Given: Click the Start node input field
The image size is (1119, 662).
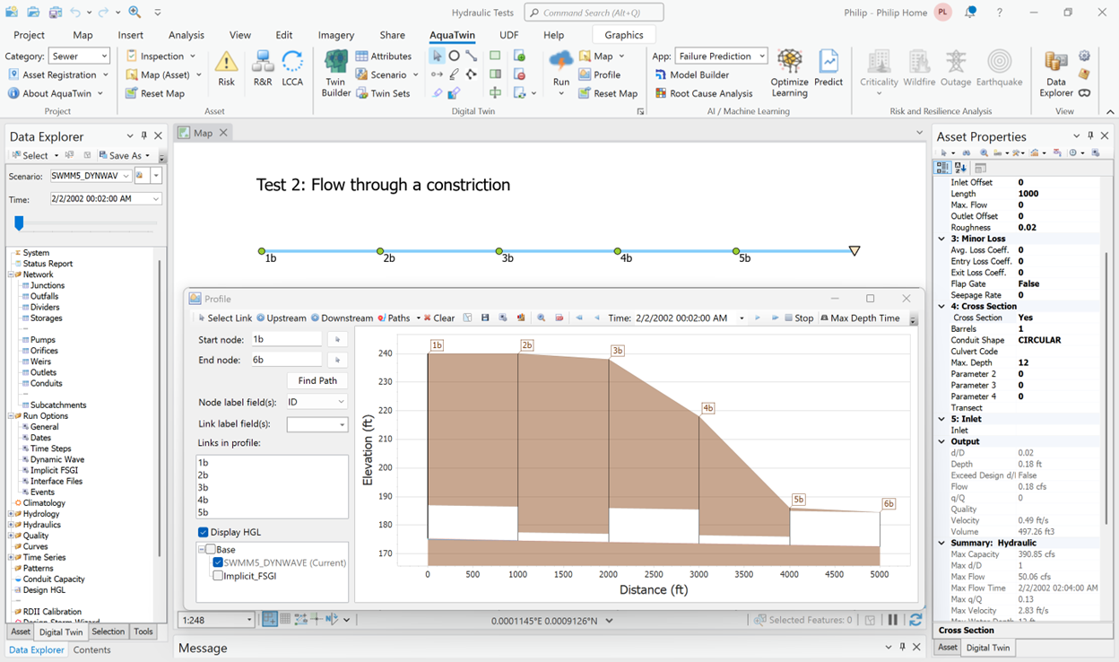Looking at the screenshot, I should [x=285, y=339].
